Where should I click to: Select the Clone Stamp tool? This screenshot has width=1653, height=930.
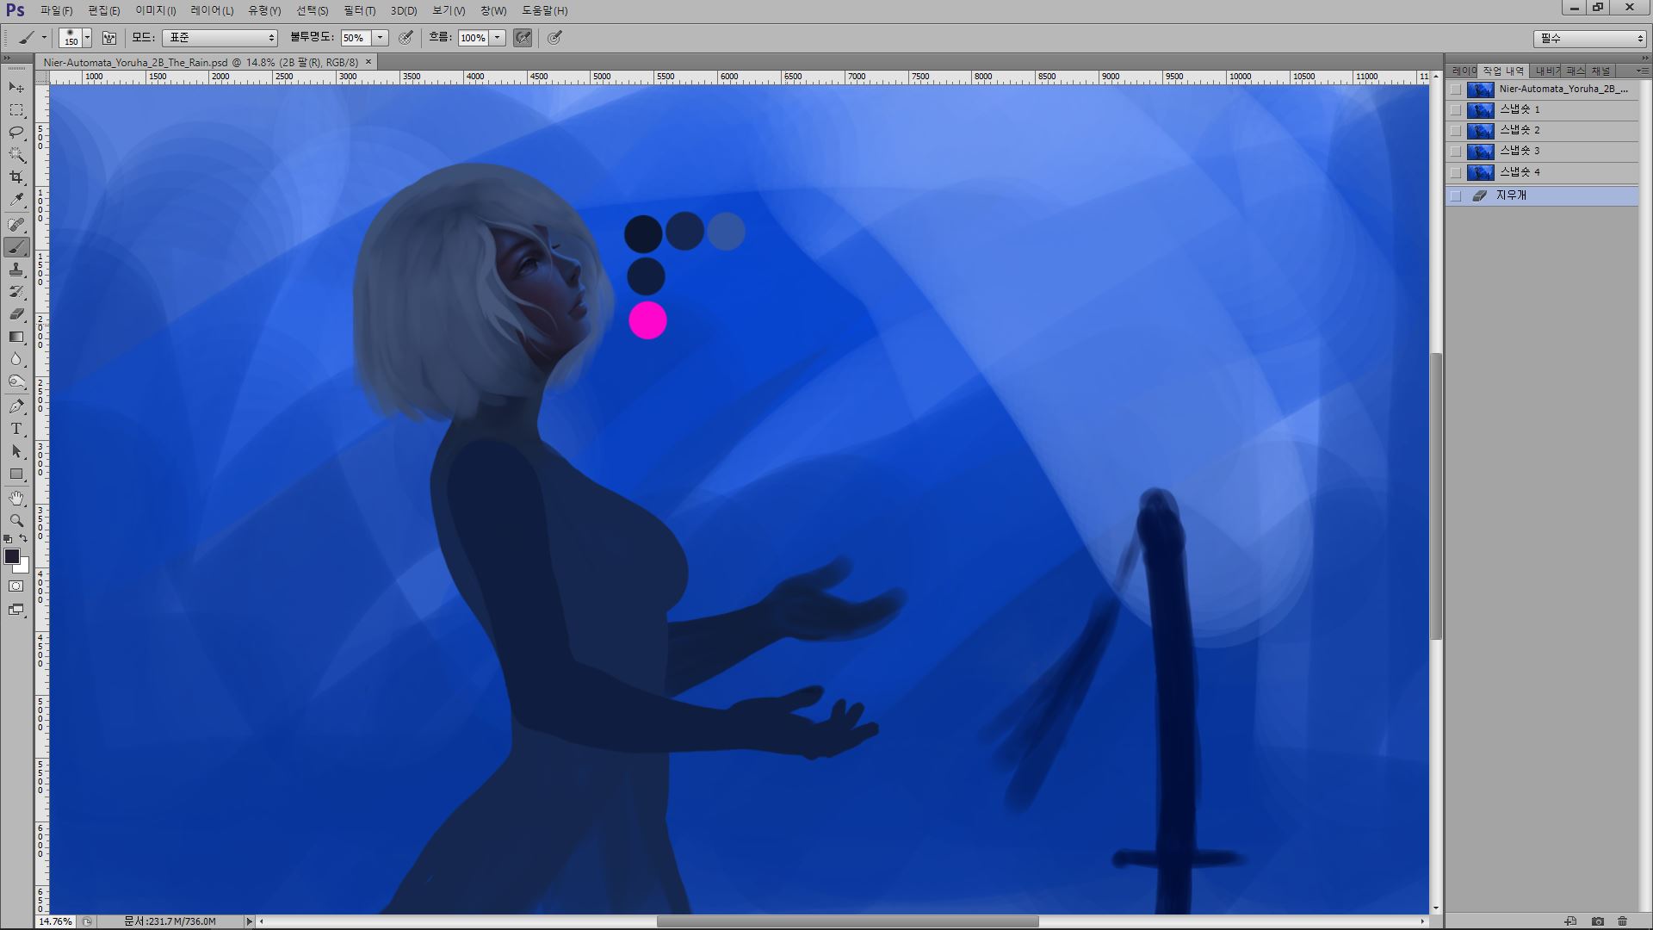[16, 270]
